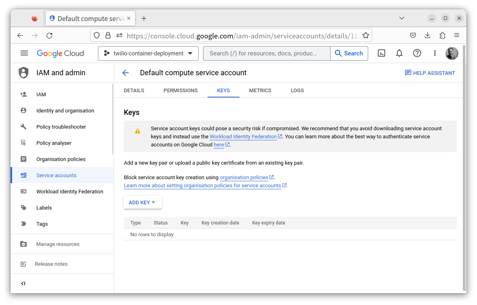Click the page vertical scrollbar
This screenshot has width=477, height=305.
[464, 167]
